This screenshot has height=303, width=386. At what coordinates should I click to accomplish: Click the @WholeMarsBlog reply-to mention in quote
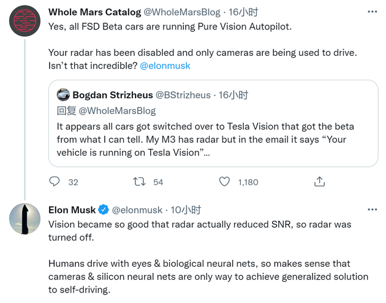click(x=117, y=111)
